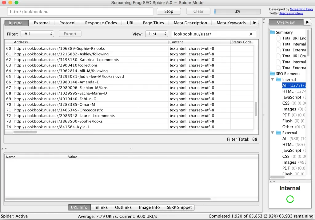Screen dimensions: 315x220
Task: Click the Status Code column header
Action: pyautogui.click(x=242, y=42)
